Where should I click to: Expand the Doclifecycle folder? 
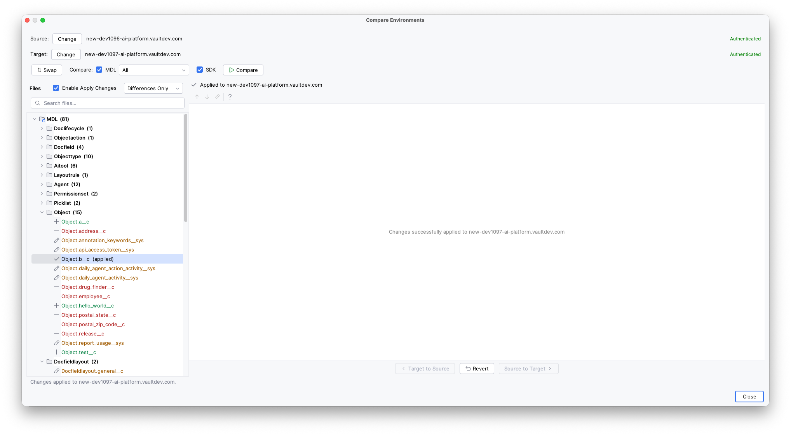click(x=42, y=128)
